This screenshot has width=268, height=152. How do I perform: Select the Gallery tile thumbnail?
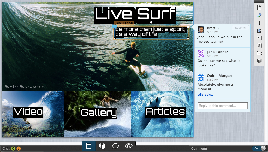98,114
